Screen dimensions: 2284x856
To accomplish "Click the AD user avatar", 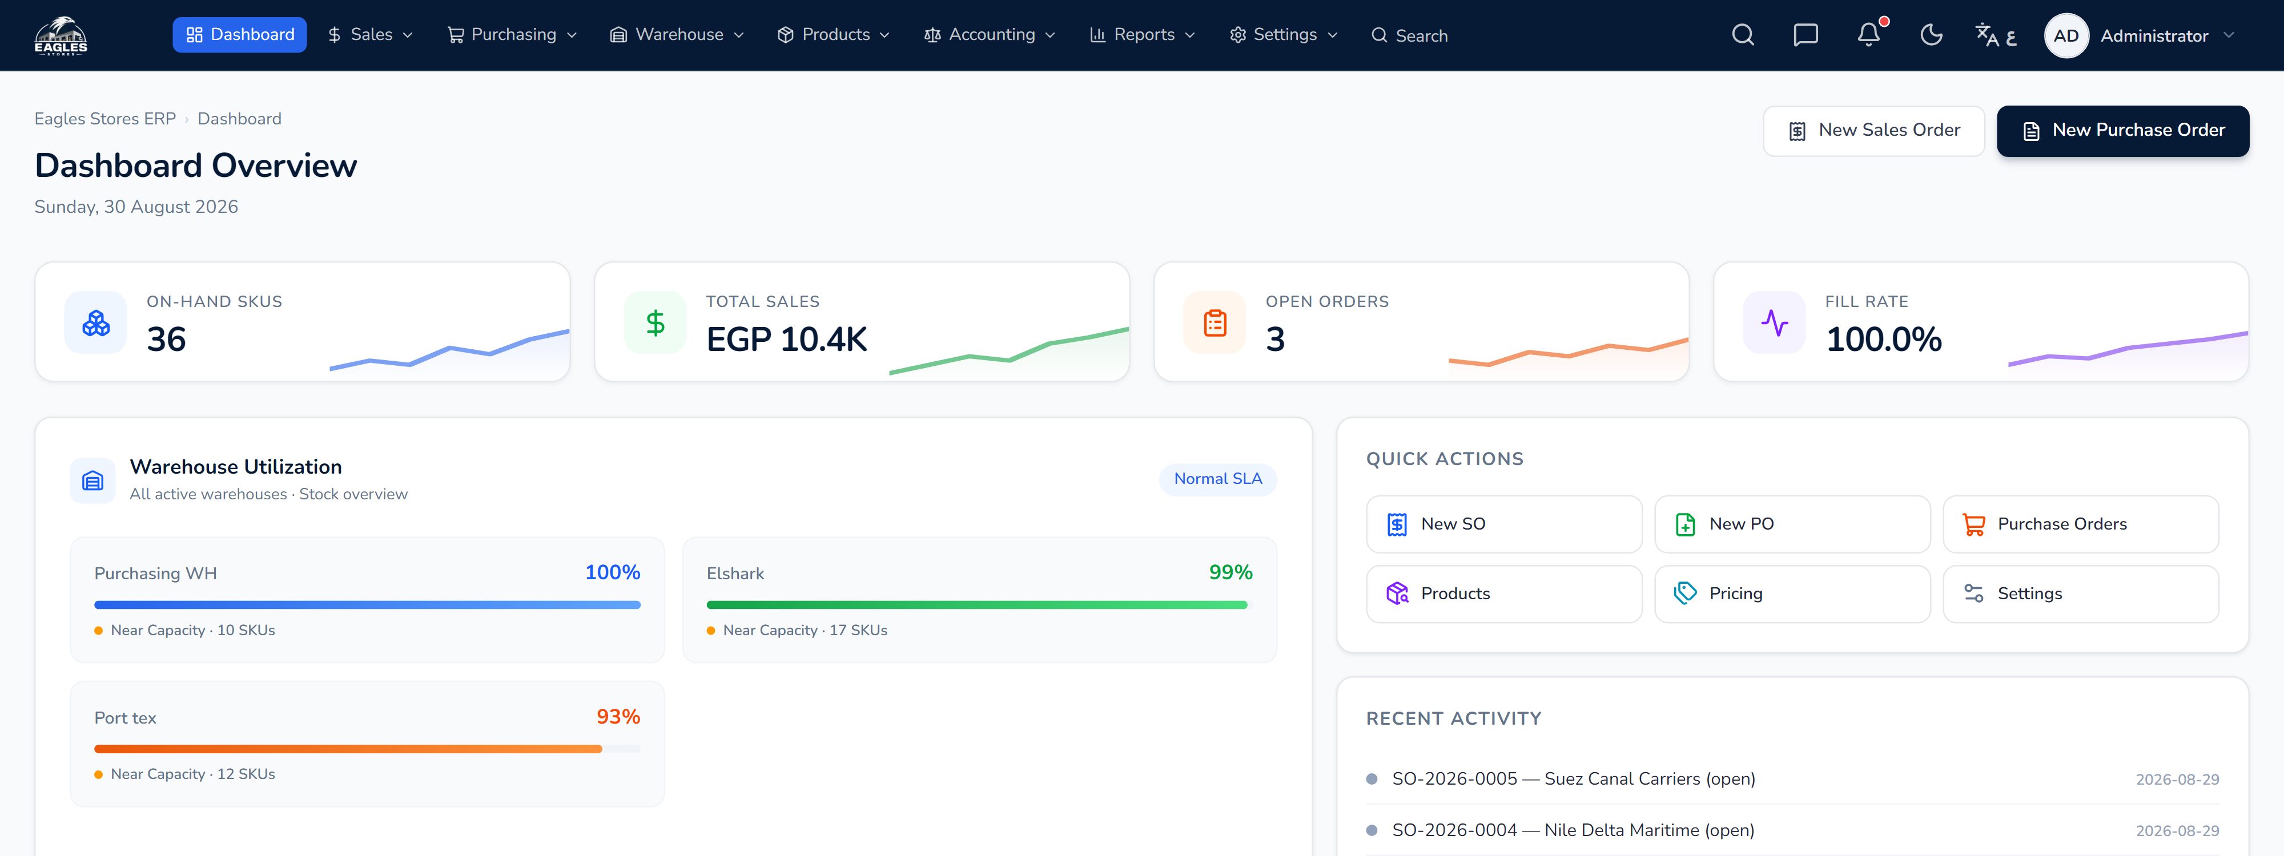I will coord(2066,35).
